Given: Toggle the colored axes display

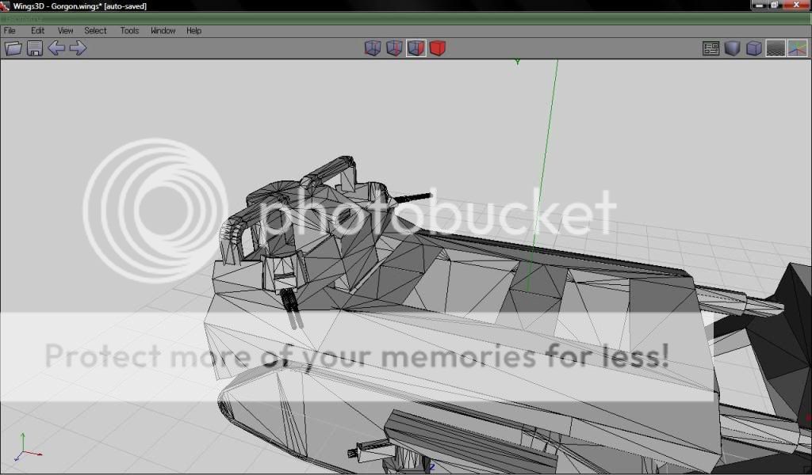Looking at the screenshot, I should [797, 48].
